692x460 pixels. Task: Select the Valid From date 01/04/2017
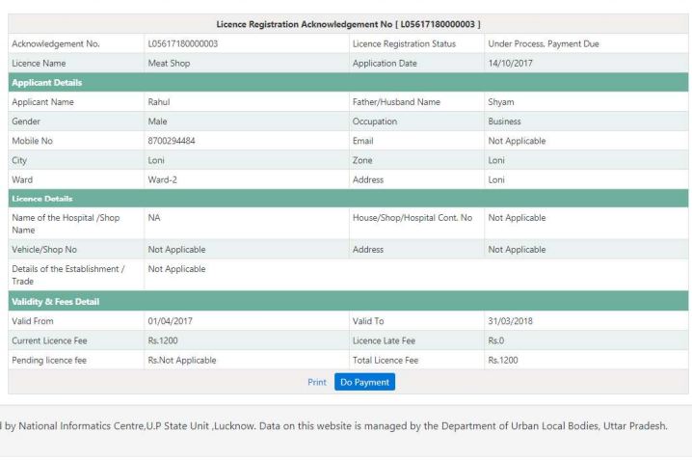pyautogui.click(x=173, y=321)
